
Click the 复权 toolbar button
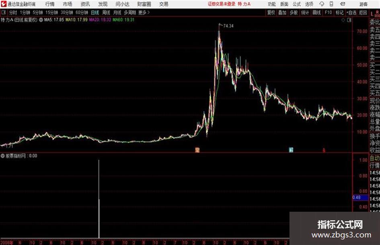point(271,12)
